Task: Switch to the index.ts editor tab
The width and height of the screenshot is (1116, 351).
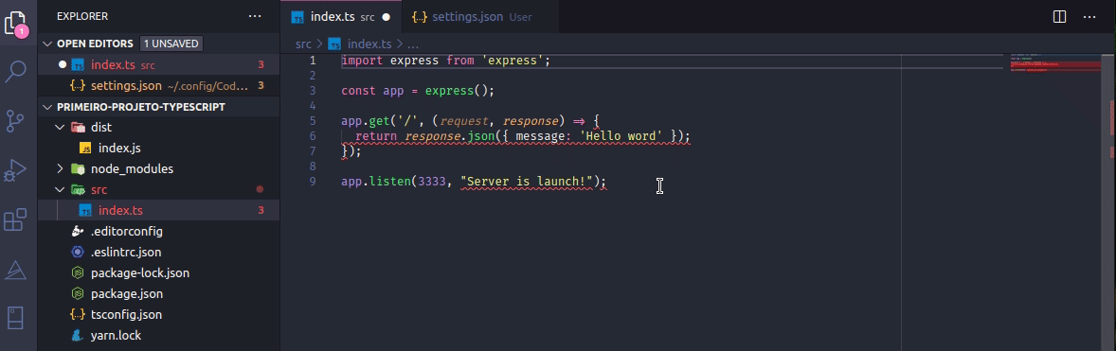Action: (x=342, y=16)
